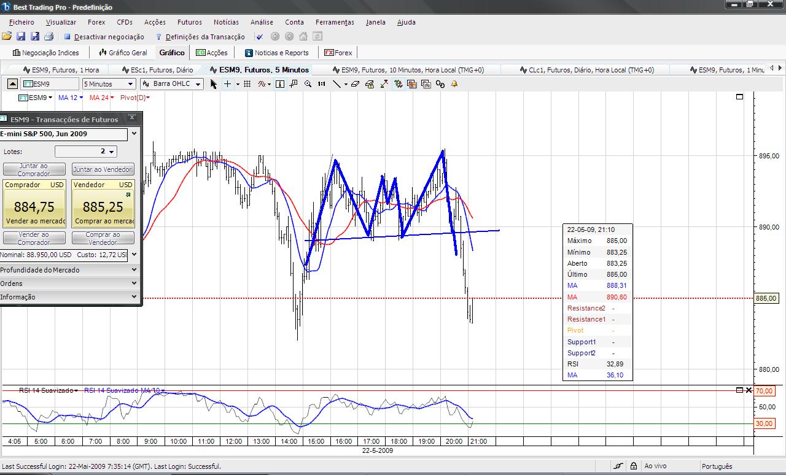
Task: Open the CLc1, Futuros, Diário chart tab
Action: tap(586, 70)
